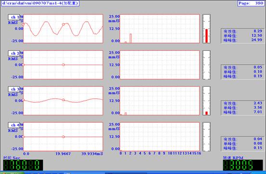
Task: Click the cursor marker on ch 2 flat line
Action: [63, 65]
